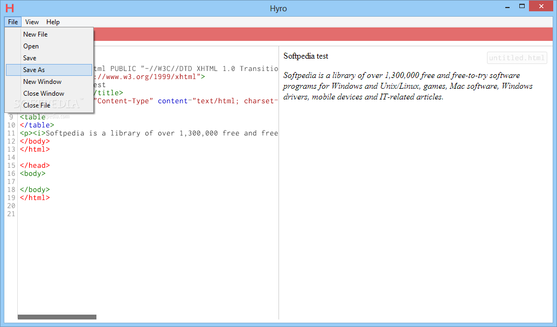Choose New File from the menu
The height and width of the screenshot is (327, 557).
(x=49, y=34)
